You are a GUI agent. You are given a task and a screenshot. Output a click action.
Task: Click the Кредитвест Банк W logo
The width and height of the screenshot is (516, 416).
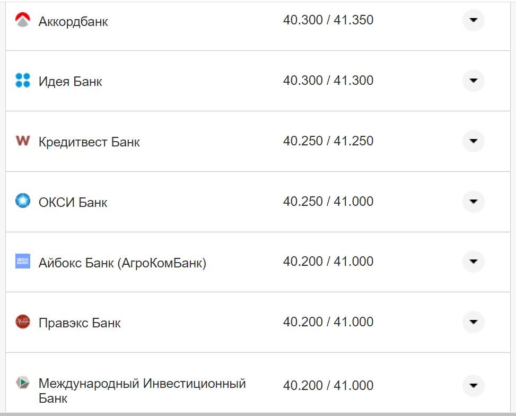22,141
